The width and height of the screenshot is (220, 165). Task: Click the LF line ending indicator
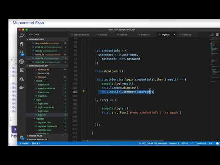coord(192,143)
